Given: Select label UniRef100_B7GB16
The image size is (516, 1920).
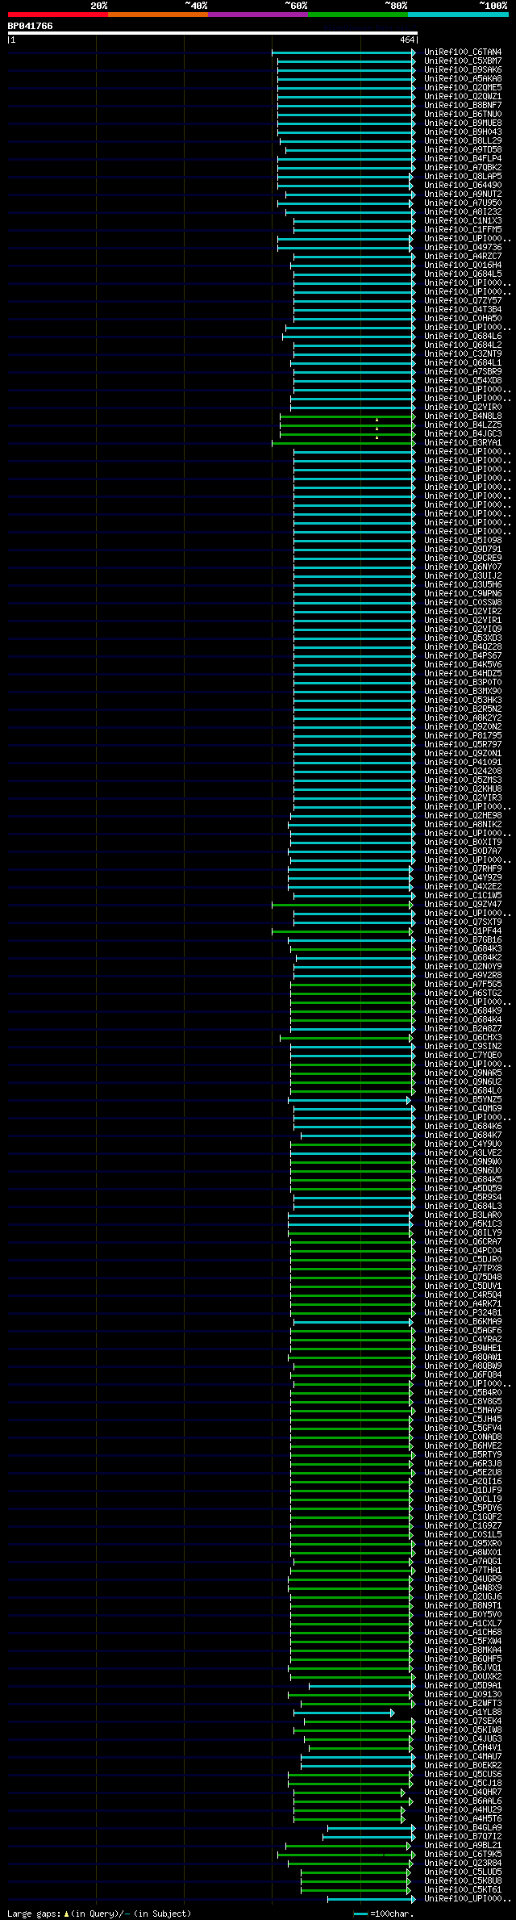Looking at the screenshot, I should coord(463,940).
